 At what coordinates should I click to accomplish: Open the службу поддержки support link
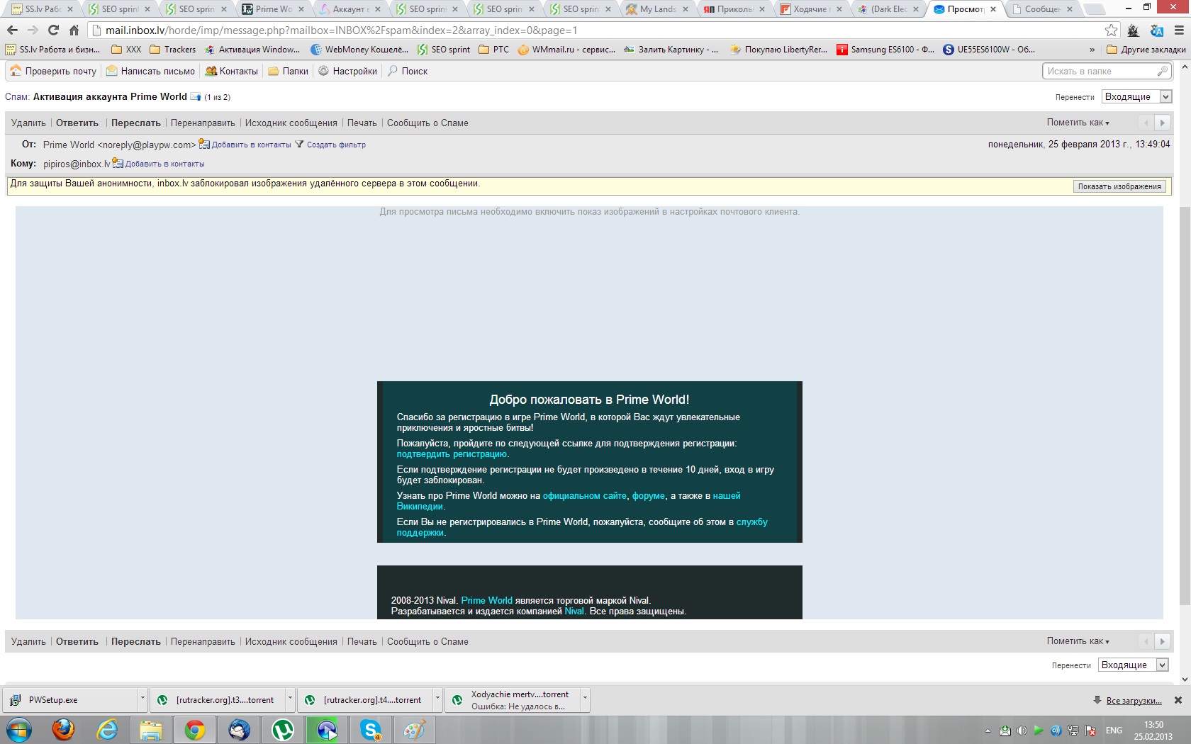coord(752,522)
